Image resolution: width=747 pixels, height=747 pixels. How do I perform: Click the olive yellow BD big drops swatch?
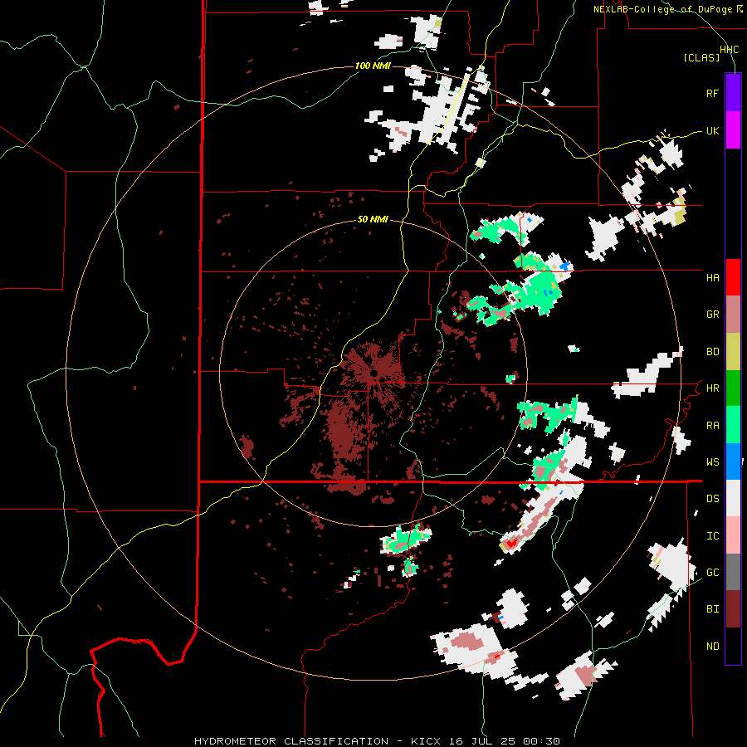[733, 351]
